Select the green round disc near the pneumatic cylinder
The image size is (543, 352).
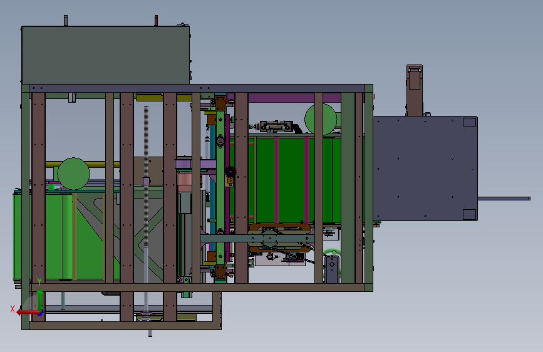click(x=321, y=119)
